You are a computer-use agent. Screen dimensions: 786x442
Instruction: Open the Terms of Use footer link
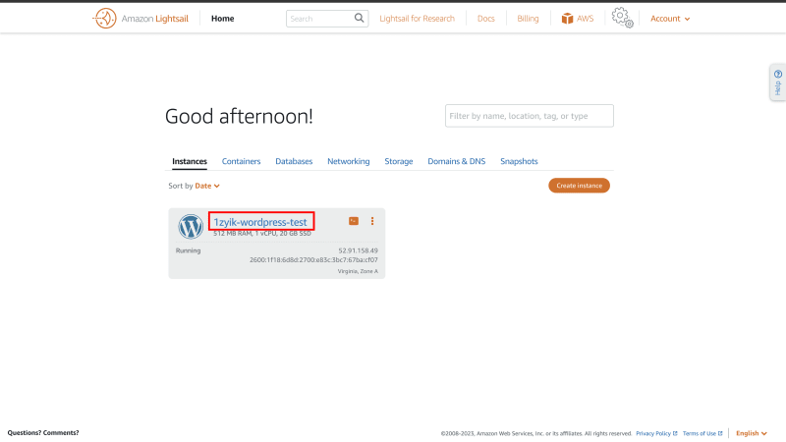(x=702, y=433)
